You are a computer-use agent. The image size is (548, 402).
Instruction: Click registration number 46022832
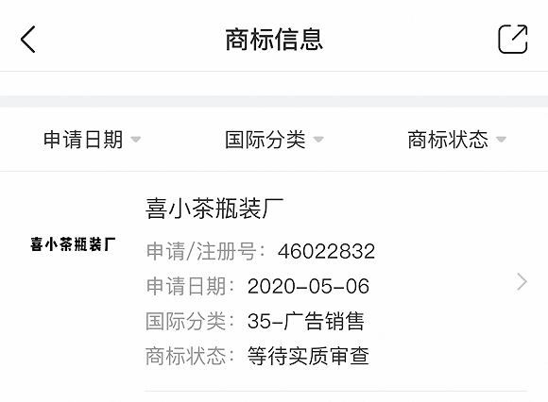pyautogui.click(x=326, y=251)
